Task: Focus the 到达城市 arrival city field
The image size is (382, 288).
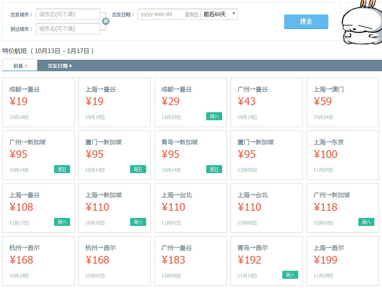Action: (x=68, y=28)
